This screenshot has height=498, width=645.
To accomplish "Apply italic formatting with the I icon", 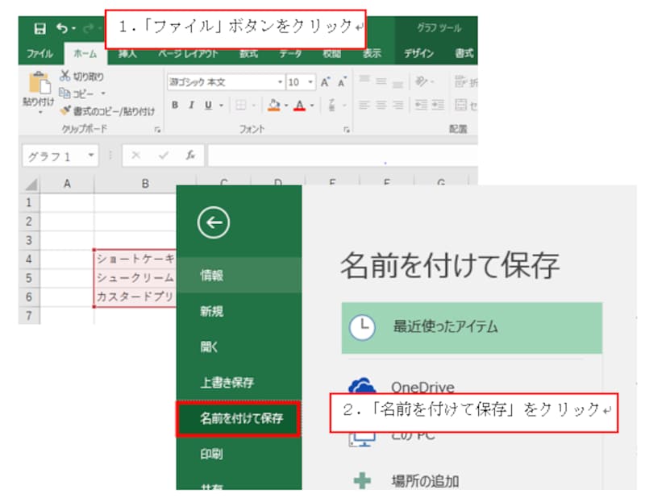I will point(190,105).
